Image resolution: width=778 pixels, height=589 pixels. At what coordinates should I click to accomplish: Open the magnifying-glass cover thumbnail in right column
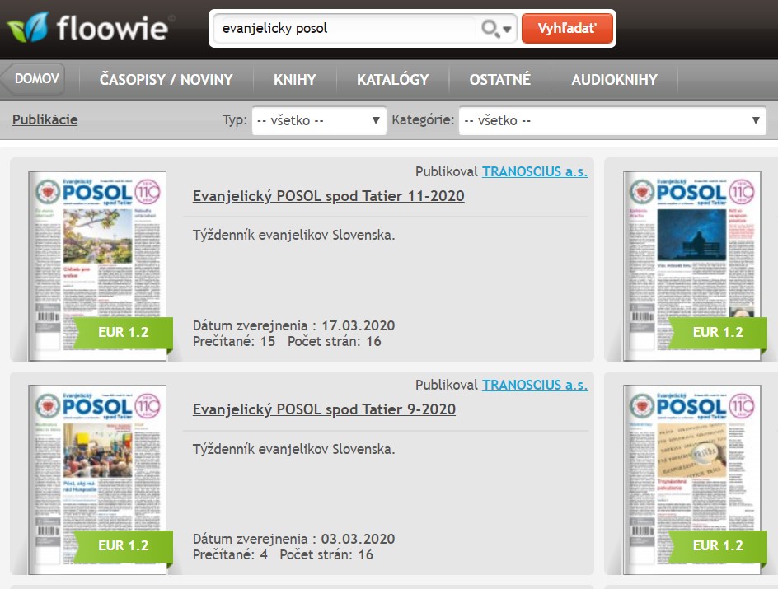click(691, 479)
